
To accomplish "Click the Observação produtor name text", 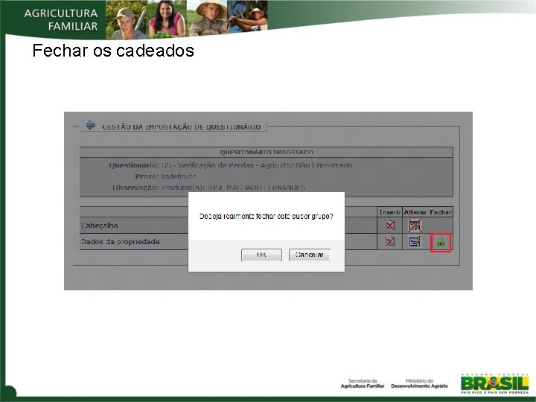I will pyautogui.click(x=234, y=188).
